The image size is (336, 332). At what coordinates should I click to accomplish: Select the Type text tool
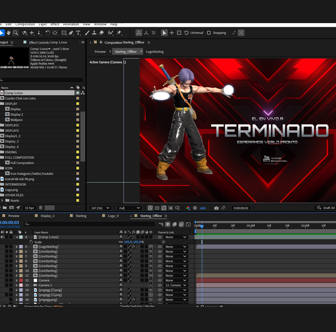point(78,33)
